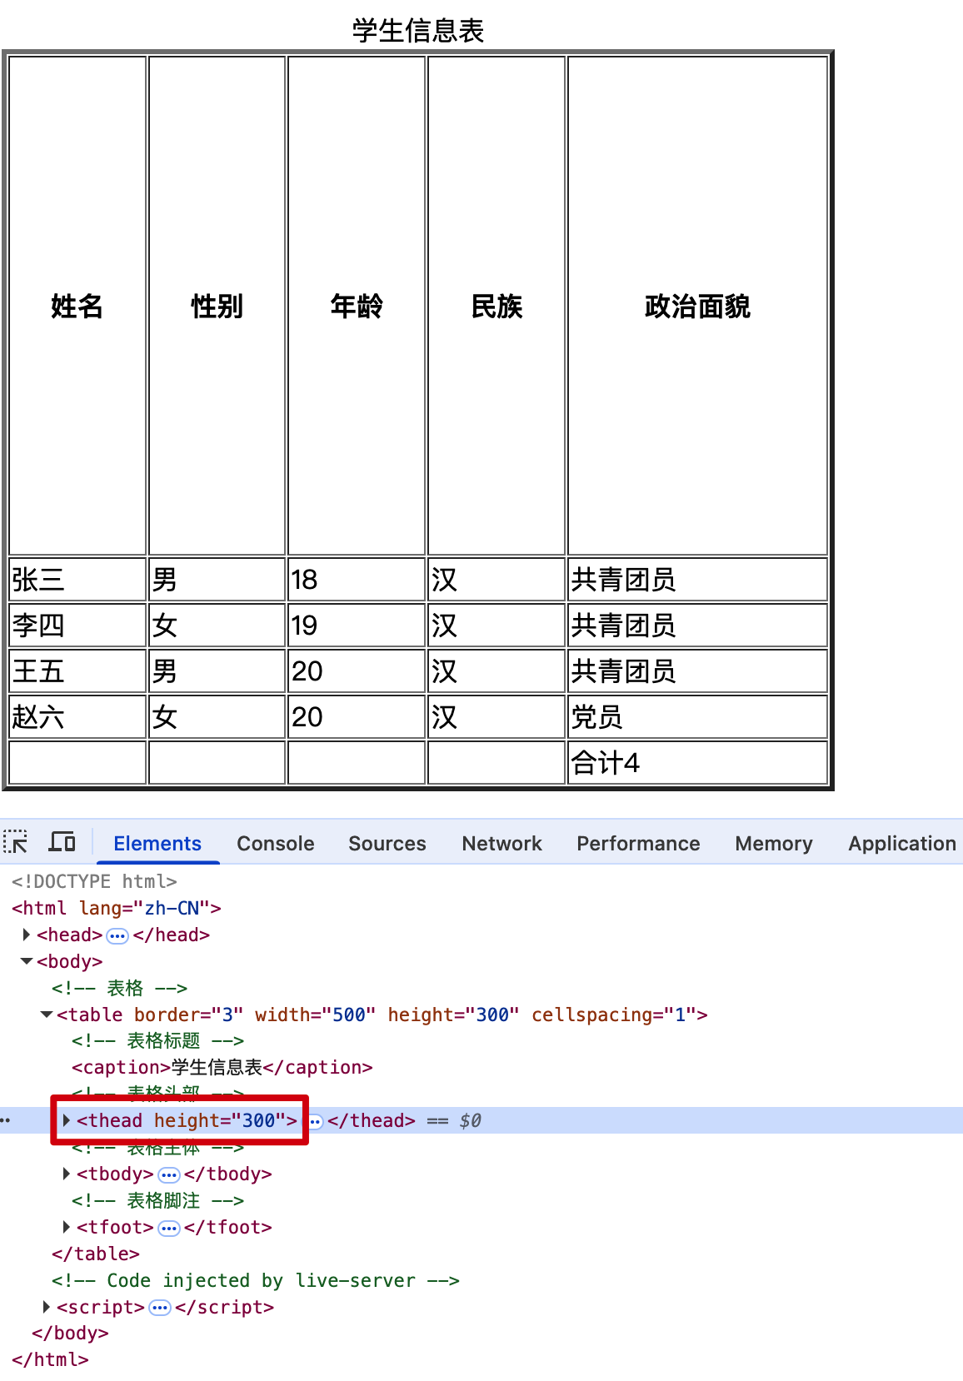Click 王五's age cell showing 20
The width and height of the screenshot is (963, 1381).
357,671
